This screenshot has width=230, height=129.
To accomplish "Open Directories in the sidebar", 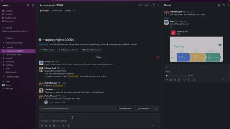I will click(x=10, y=21).
